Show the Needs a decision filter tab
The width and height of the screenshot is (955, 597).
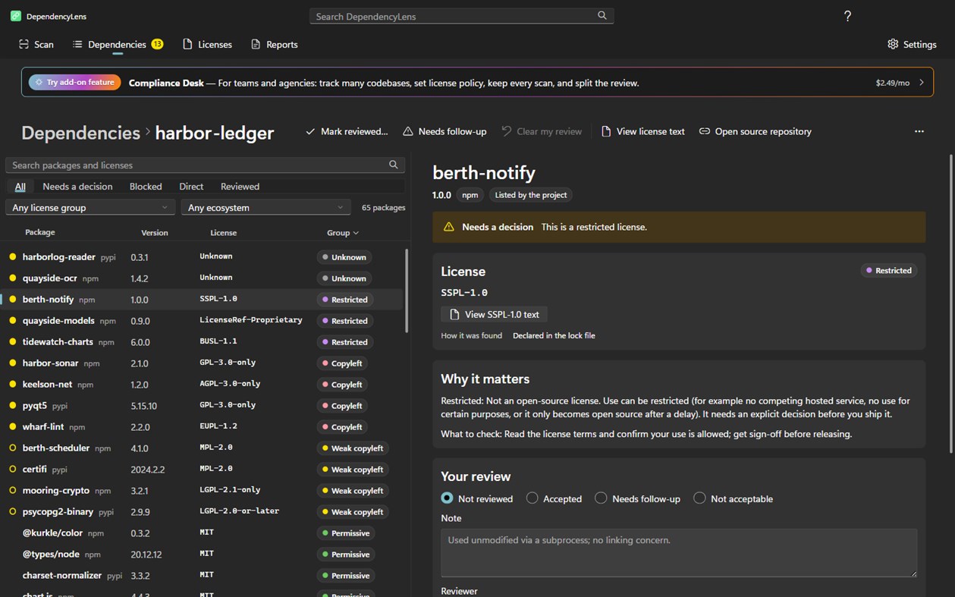(77, 187)
